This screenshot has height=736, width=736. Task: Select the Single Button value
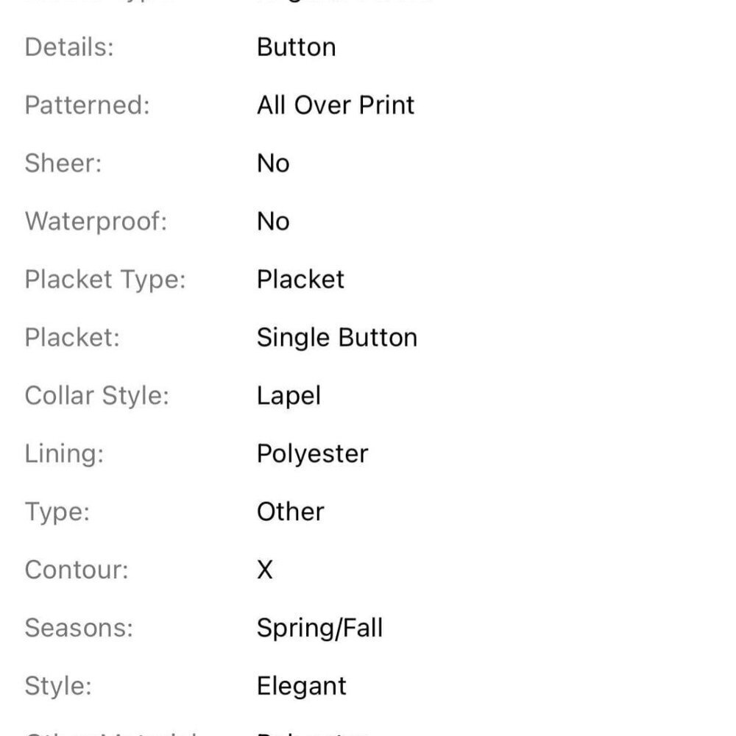337,338
